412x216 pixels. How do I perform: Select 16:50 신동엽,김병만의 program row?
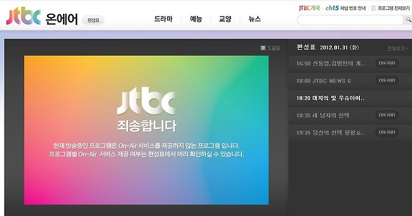pyautogui.click(x=350, y=63)
